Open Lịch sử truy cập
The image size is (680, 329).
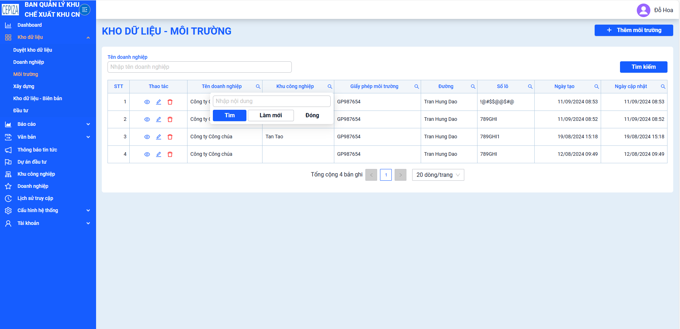[35, 198]
